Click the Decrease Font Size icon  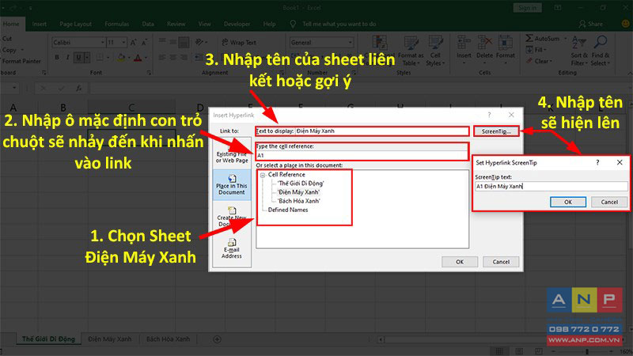click(x=144, y=43)
